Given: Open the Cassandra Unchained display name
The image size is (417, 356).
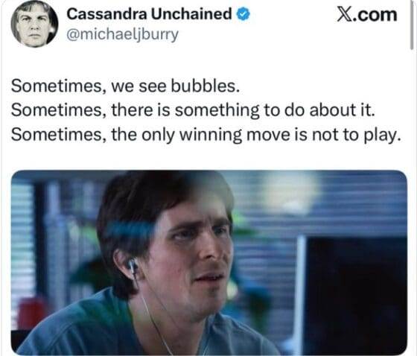Looking at the screenshot, I should 149,14.
